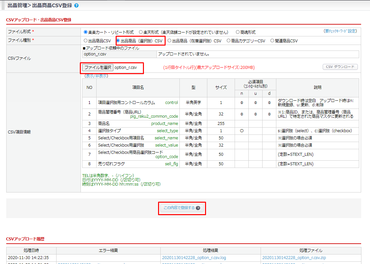The image size is (370, 264).
Task: Click the エラー結果 history column header
Action: 108,251
